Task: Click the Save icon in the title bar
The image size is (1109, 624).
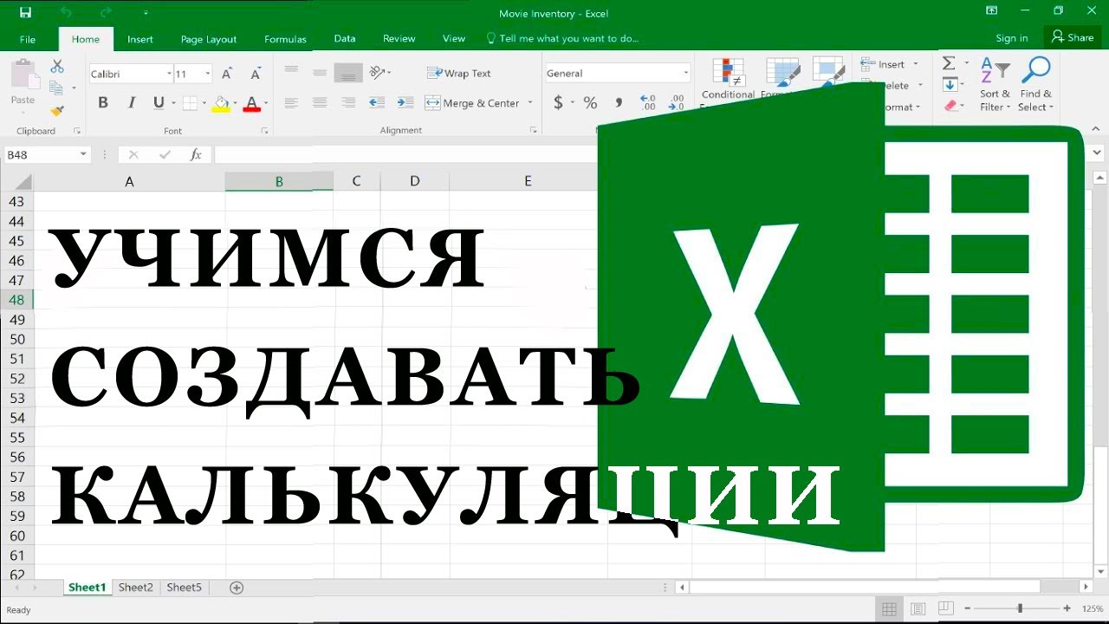Action: click(x=25, y=13)
